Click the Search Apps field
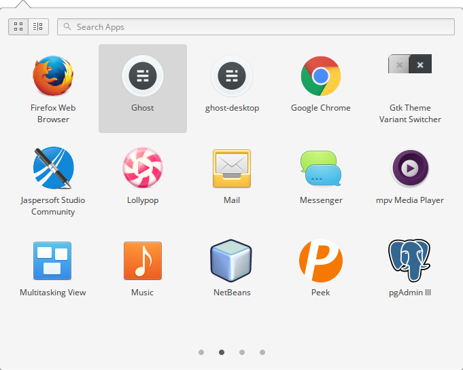Image resolution: width=463 pixels, height=370 pixels. click(256, 27)
